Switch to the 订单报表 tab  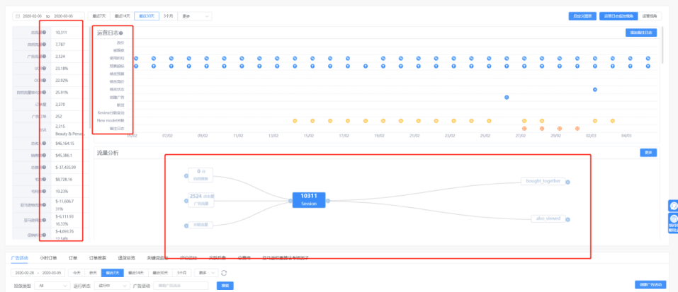point(98,258)
